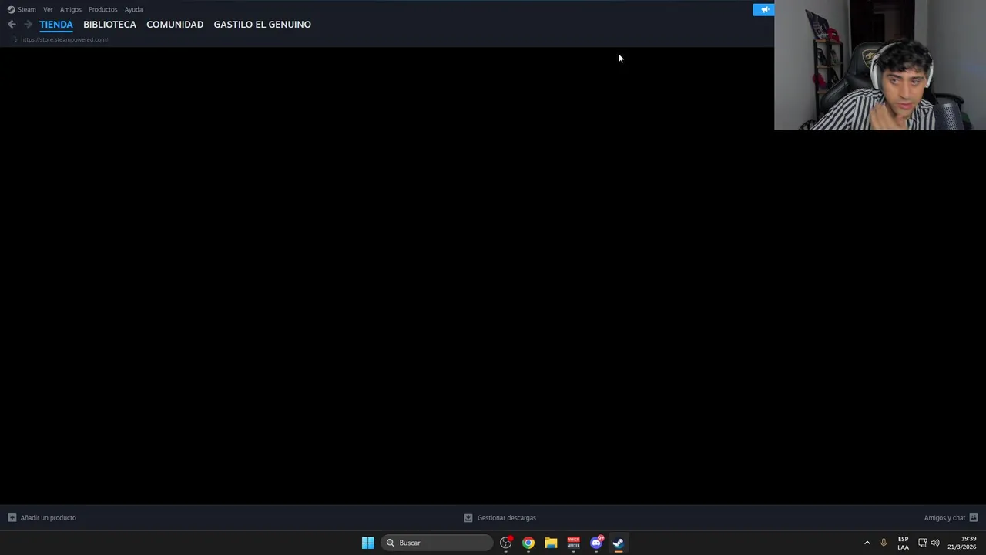
Task: Open the clock and date 19:39
Action: pyautogui.click(x=962, y=543)
